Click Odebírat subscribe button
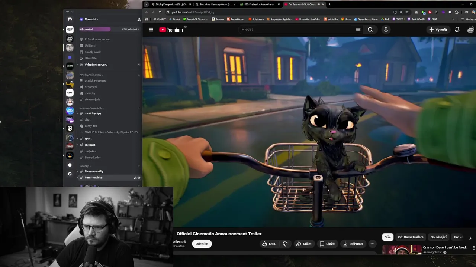This screenshot has width=476, height=267. pos(202,244)
